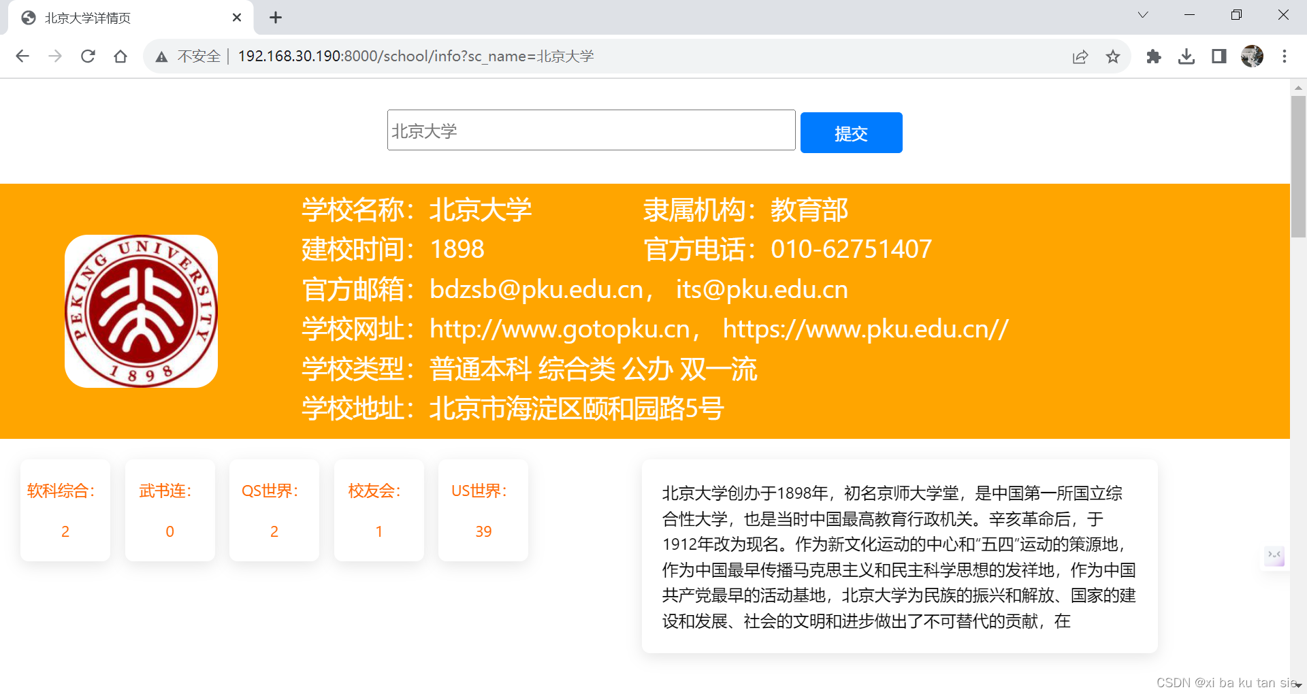Click the https://www.pku.edu.cn school website link

(x=865, y=329)
